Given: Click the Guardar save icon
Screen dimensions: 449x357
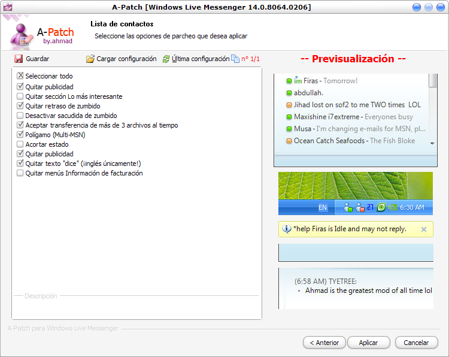Looking at the screenshot, I should click(19, 59).
